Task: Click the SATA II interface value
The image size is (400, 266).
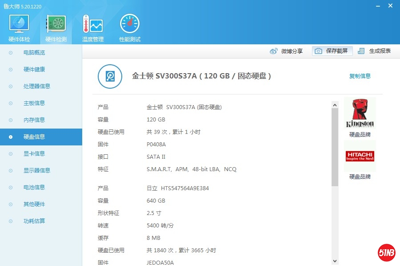Action: [x=156, y=157]
